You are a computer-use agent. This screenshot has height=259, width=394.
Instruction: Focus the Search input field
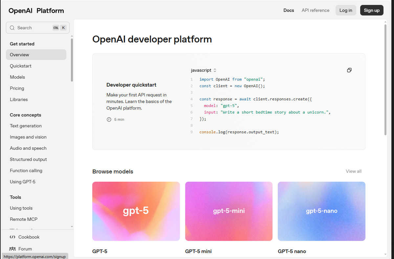[38, 28]
